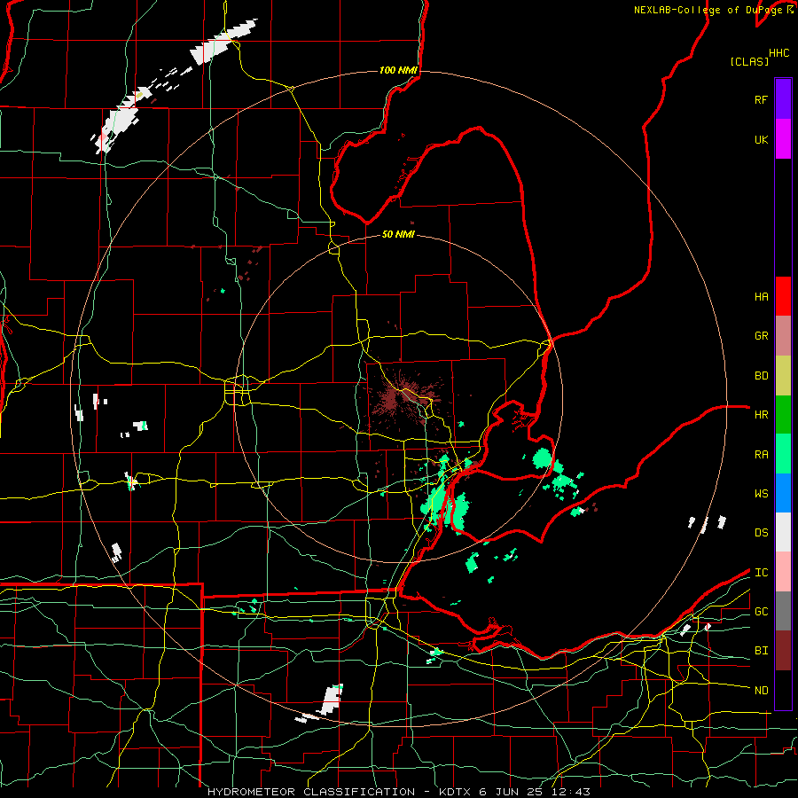Click the IC legend label
The height and width of the screenshot is (798, 798).
pyautogui.click(x=762, y=573)
